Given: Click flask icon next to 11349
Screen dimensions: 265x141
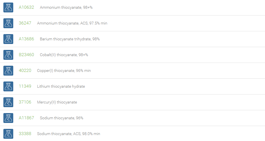Looking at the screenshot, I should (8, 86).
